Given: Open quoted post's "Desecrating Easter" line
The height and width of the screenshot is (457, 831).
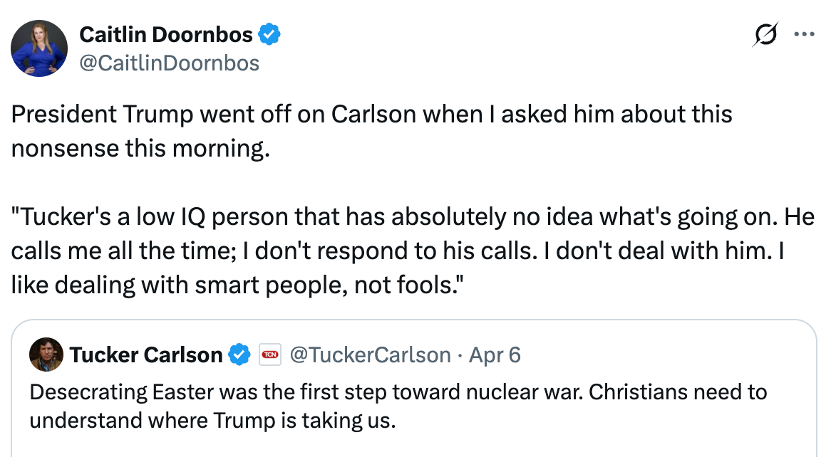Looking at the screenshot, I should pyautogui.click(x=398, y=392).
